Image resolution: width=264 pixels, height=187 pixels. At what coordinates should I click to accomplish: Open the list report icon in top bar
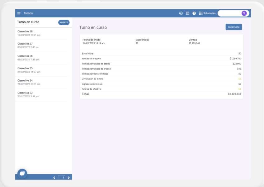coord(187,13)
